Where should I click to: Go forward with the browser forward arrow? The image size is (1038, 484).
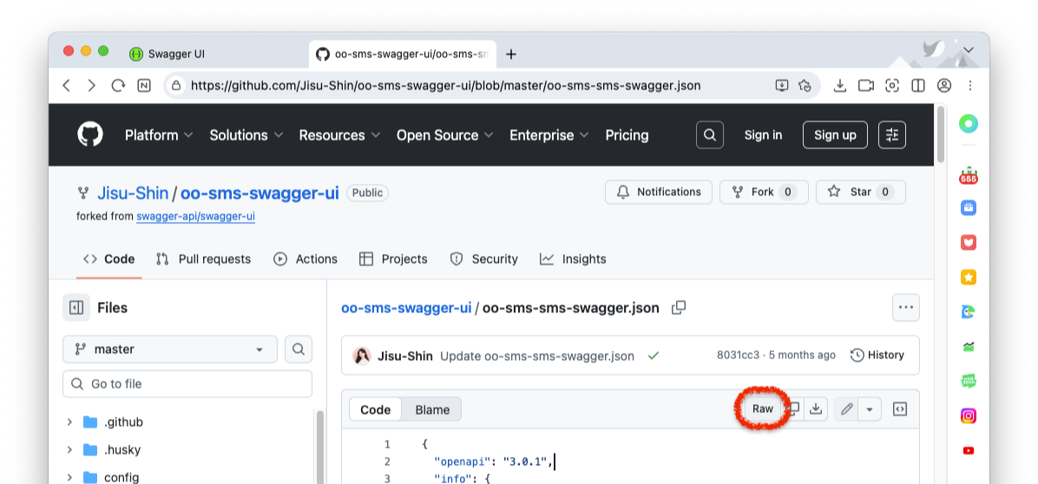[x=92, y=85]
